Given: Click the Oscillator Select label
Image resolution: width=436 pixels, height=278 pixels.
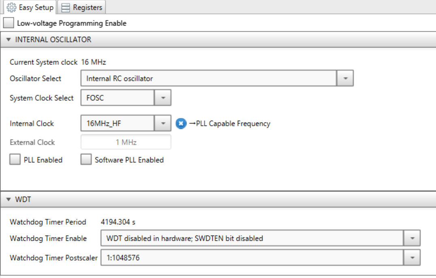Looking at the screenshot, I should click(x=36, y=79).
